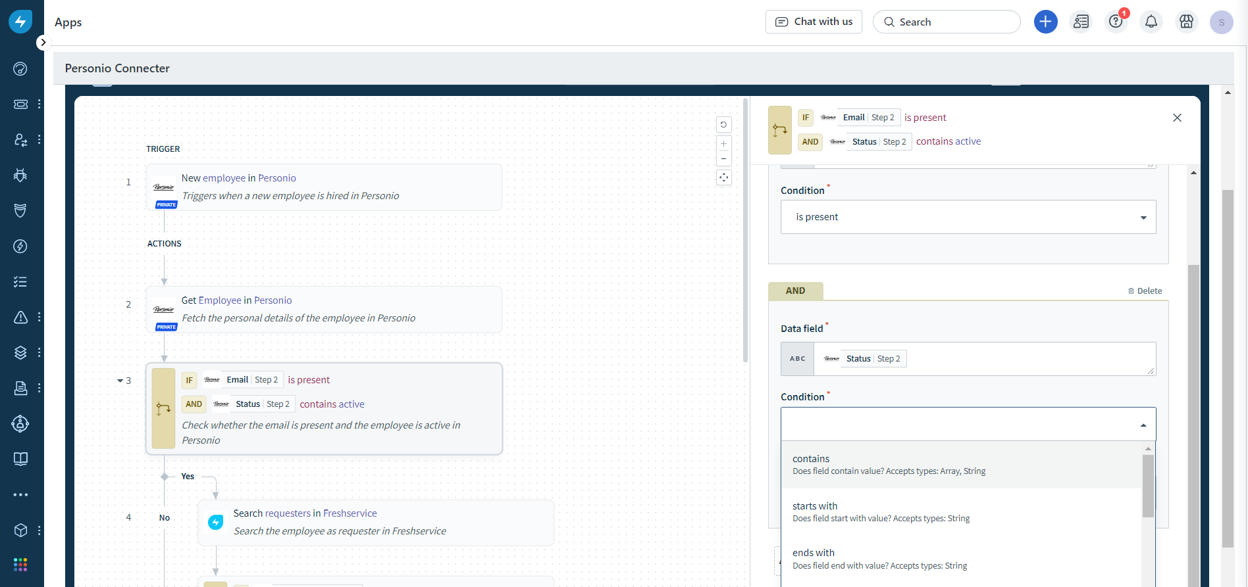The image size is (1248, 587).
Task: Click the Search field in header
Action: click(947, 22)
